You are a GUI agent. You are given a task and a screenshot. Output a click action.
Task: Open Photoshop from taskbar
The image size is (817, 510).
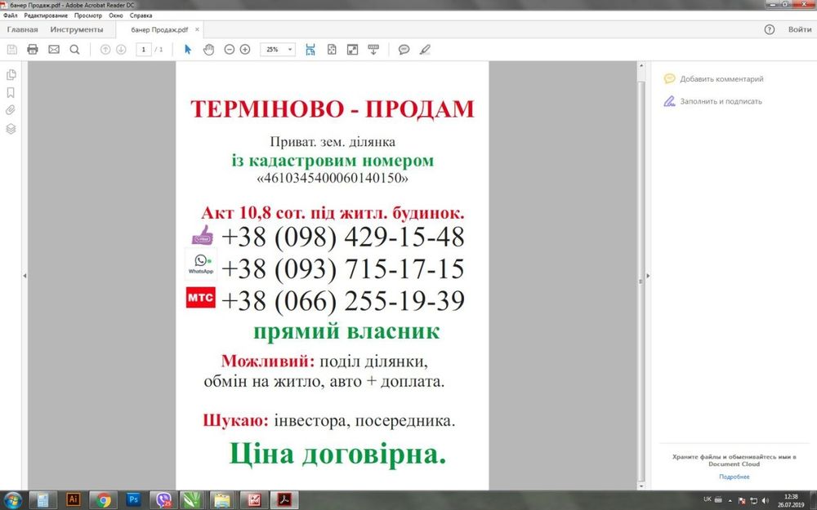pyautogui.click(x=133, y=500)
